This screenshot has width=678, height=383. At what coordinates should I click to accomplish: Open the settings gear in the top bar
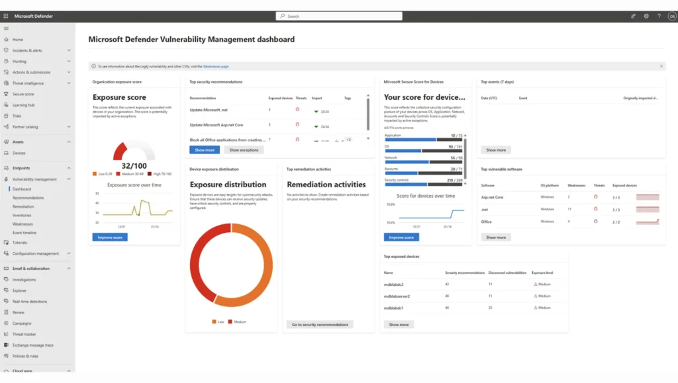coord(646,16)
